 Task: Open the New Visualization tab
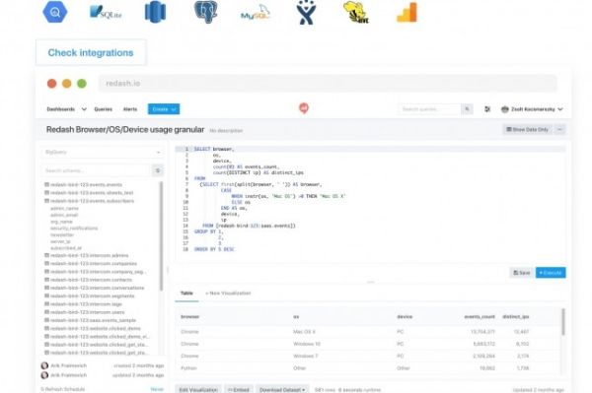228,294
